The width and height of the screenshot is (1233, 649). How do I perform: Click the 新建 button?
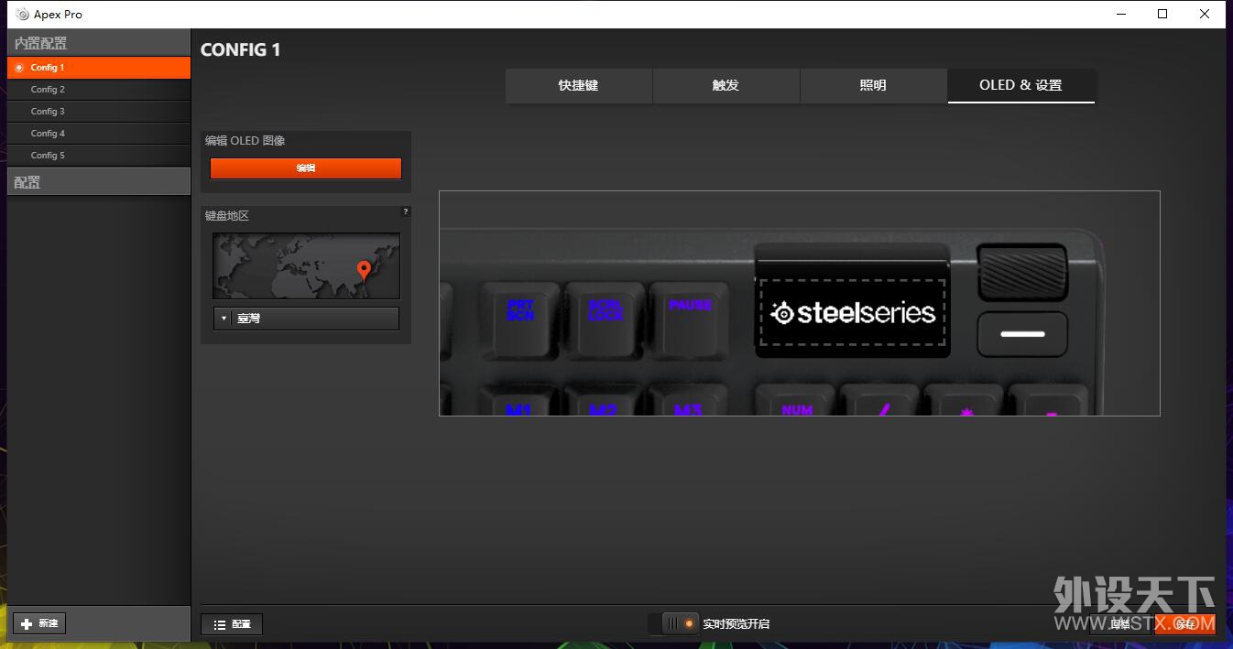[x=39, y=623]
